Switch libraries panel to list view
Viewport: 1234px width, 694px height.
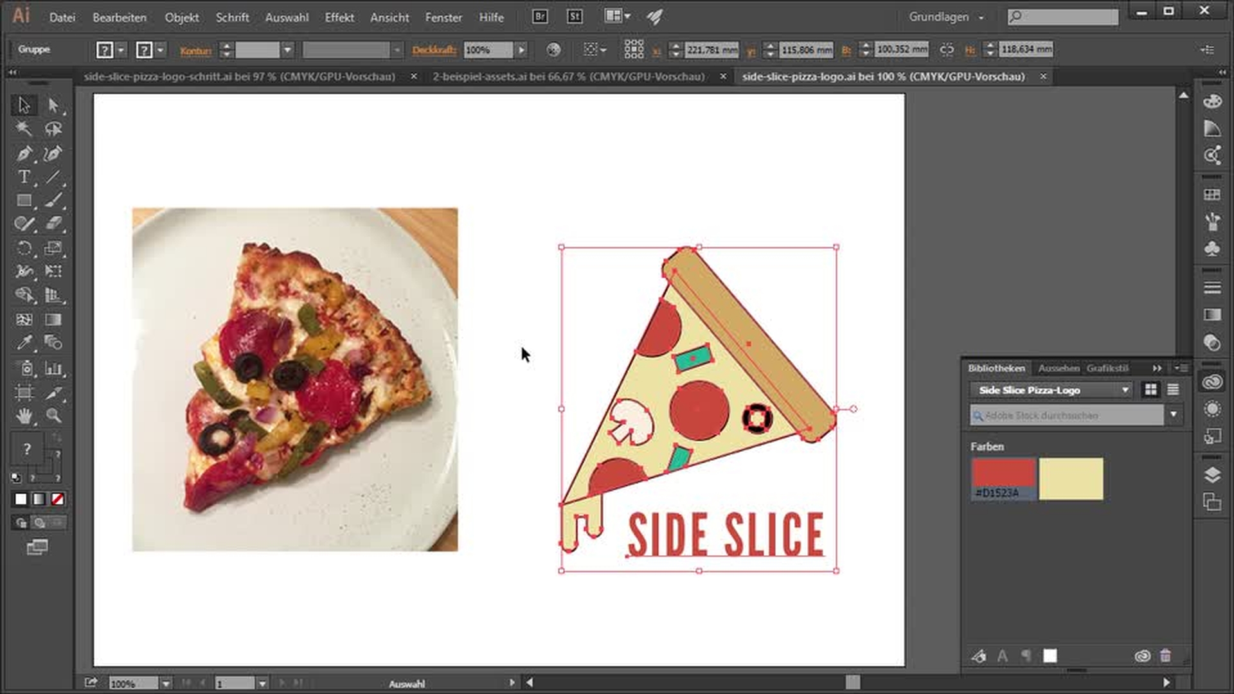tap(1173, 389)
